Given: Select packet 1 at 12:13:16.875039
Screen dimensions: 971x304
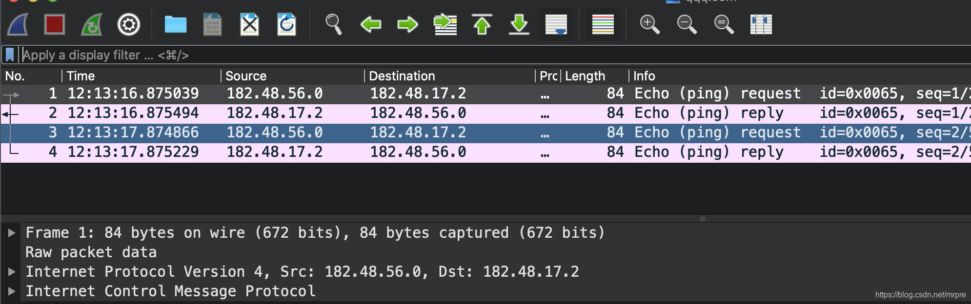Looking at the screenshot, I should click(485, 94).
